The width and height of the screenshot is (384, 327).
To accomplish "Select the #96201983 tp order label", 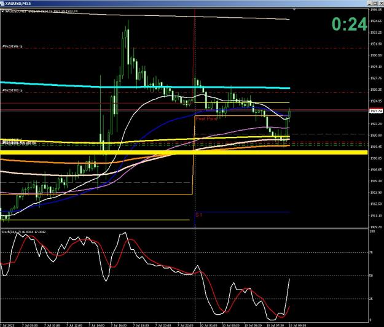I will (x=12, y=90).
